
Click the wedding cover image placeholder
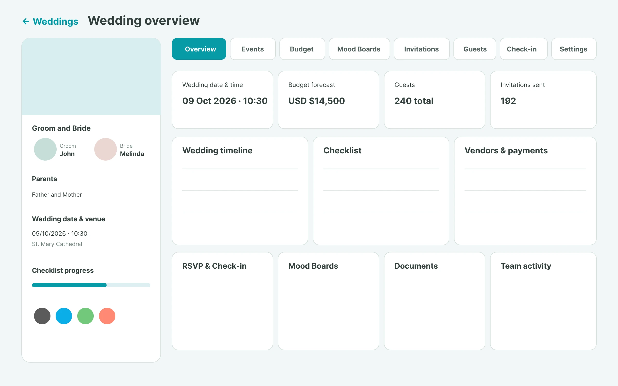(x=91, y=77)
